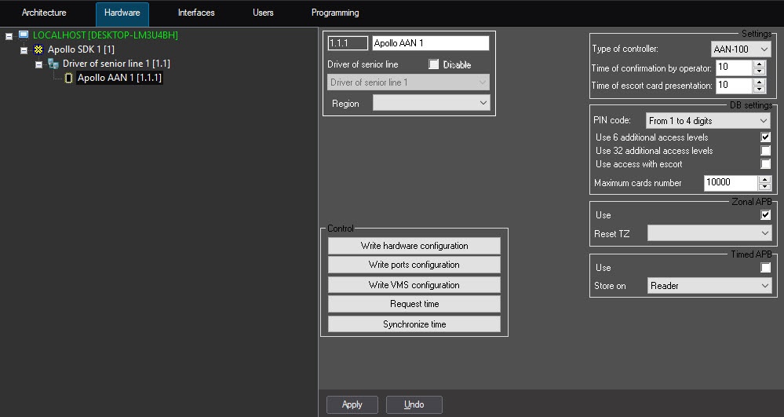Click the Driver of senior line icon
This screenshot has height=417, width=784.
[53, 64]
